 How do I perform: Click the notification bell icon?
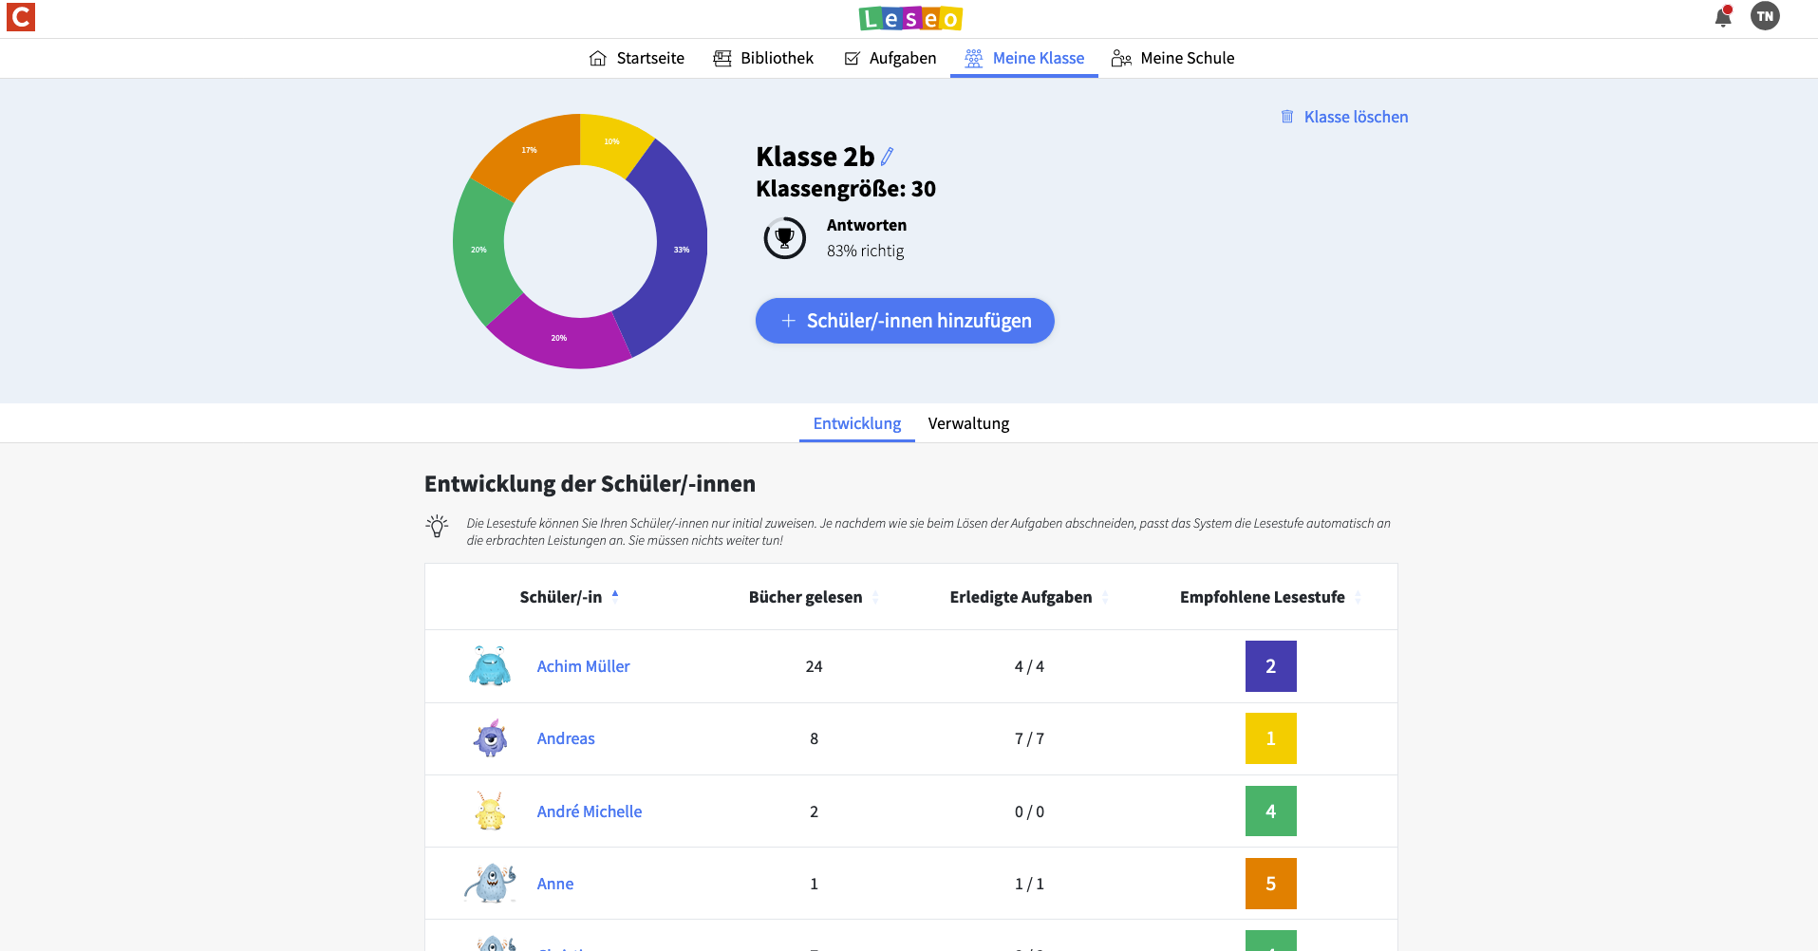pos(1722,17)
